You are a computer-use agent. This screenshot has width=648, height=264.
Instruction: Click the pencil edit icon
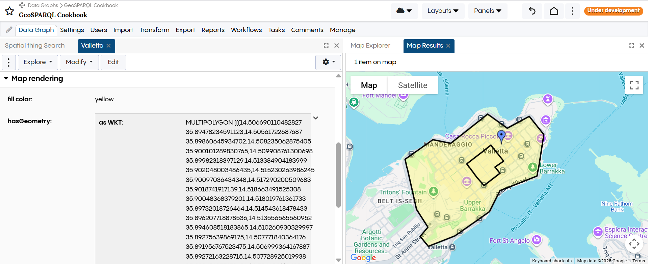pos(9,30)
